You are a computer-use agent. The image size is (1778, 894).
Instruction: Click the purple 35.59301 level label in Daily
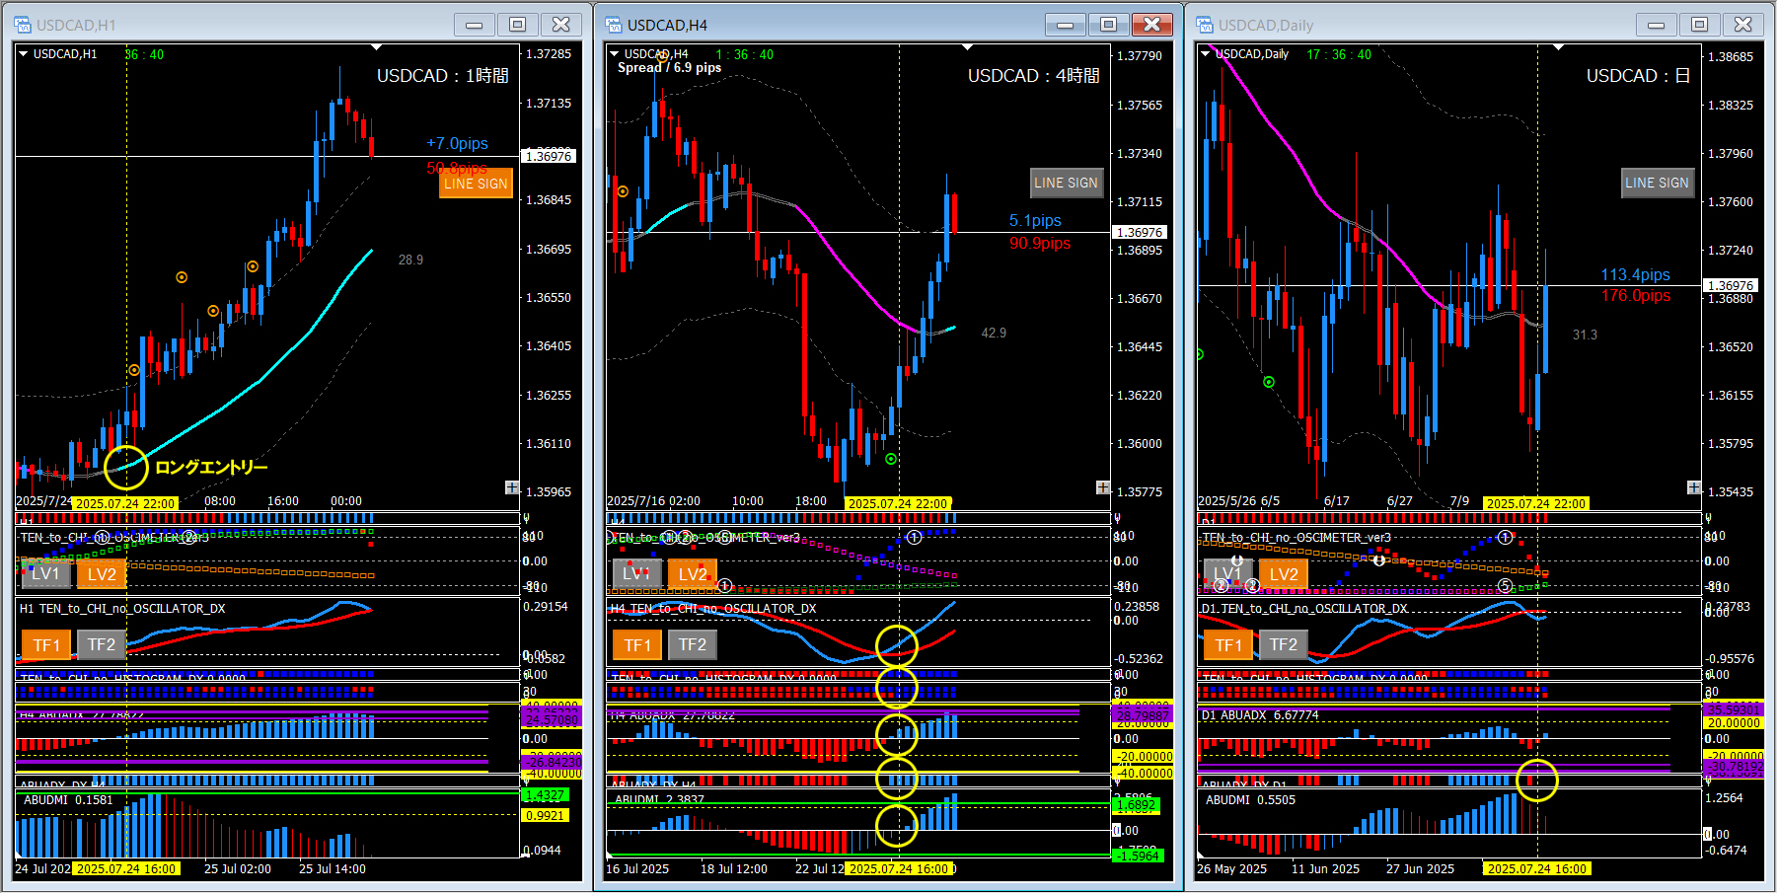(1734, 709)
